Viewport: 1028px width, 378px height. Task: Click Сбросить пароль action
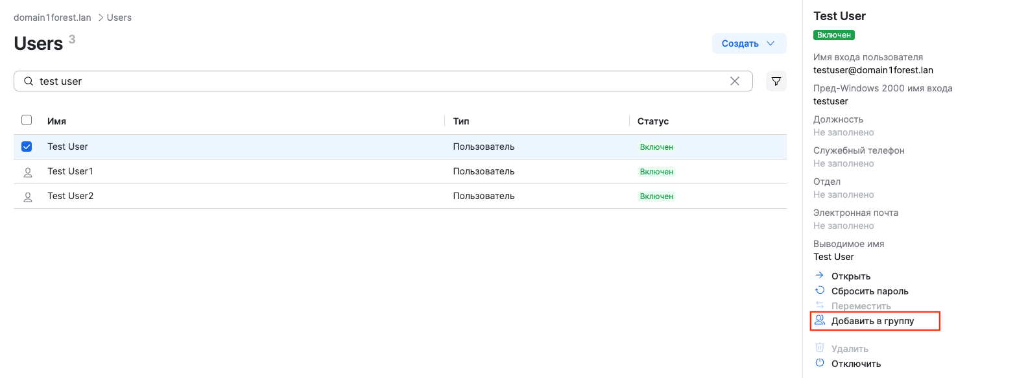click(869, 291)
